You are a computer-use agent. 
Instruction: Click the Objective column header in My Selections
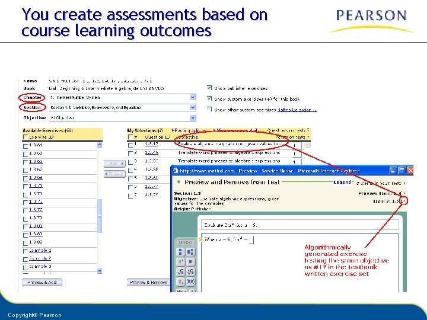[188, 137]
